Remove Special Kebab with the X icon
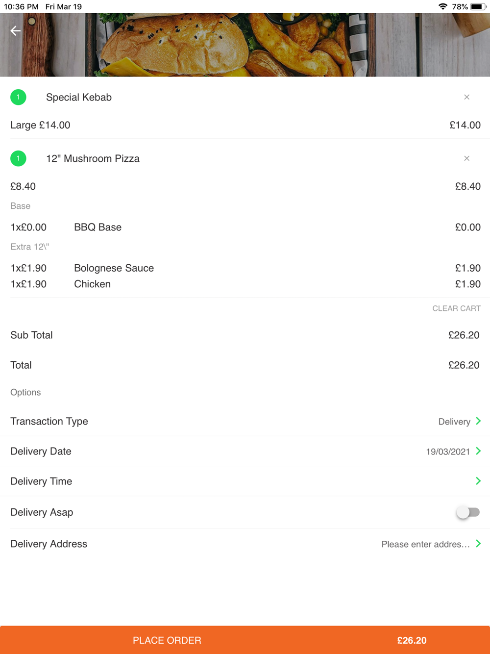The width and height of the screenshot is (490, 654). 466,97
